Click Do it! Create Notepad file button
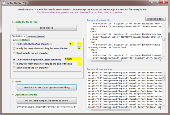Image resolution: width=170 pixels, height=115 pixels. pos(47,101)
